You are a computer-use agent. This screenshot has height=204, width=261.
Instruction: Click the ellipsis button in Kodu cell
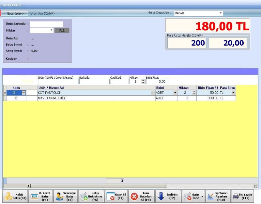[x=23, y=93]
